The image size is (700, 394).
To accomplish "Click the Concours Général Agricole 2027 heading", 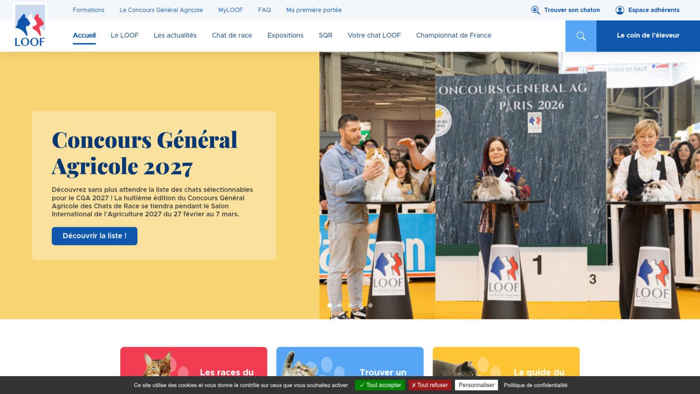I will pyautogui.click(x=144, y=153).
